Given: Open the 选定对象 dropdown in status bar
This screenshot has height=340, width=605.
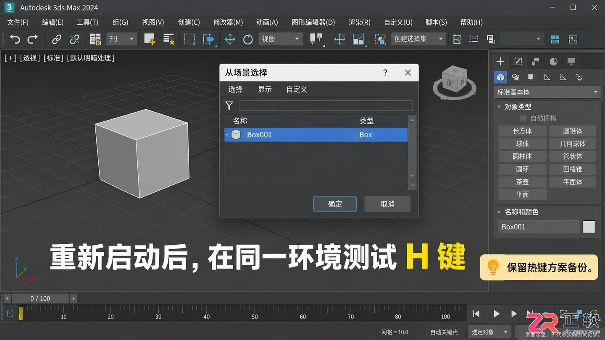Looking at the screenshot, I should pyautogui.click(x=489, y=332).
